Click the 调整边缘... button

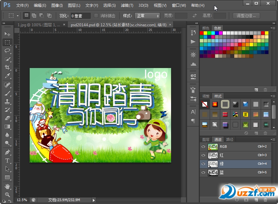coord(246,16)
